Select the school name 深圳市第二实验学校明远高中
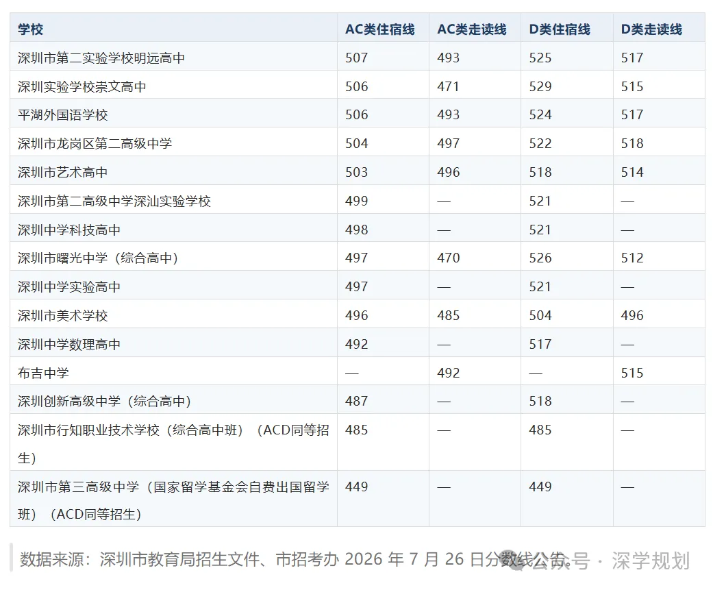The width and height of the screenshot is (713, 590). coord(101,58)
